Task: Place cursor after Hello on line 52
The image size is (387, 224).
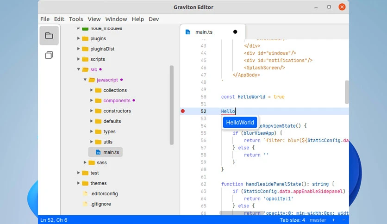Action: pos(235,111)
